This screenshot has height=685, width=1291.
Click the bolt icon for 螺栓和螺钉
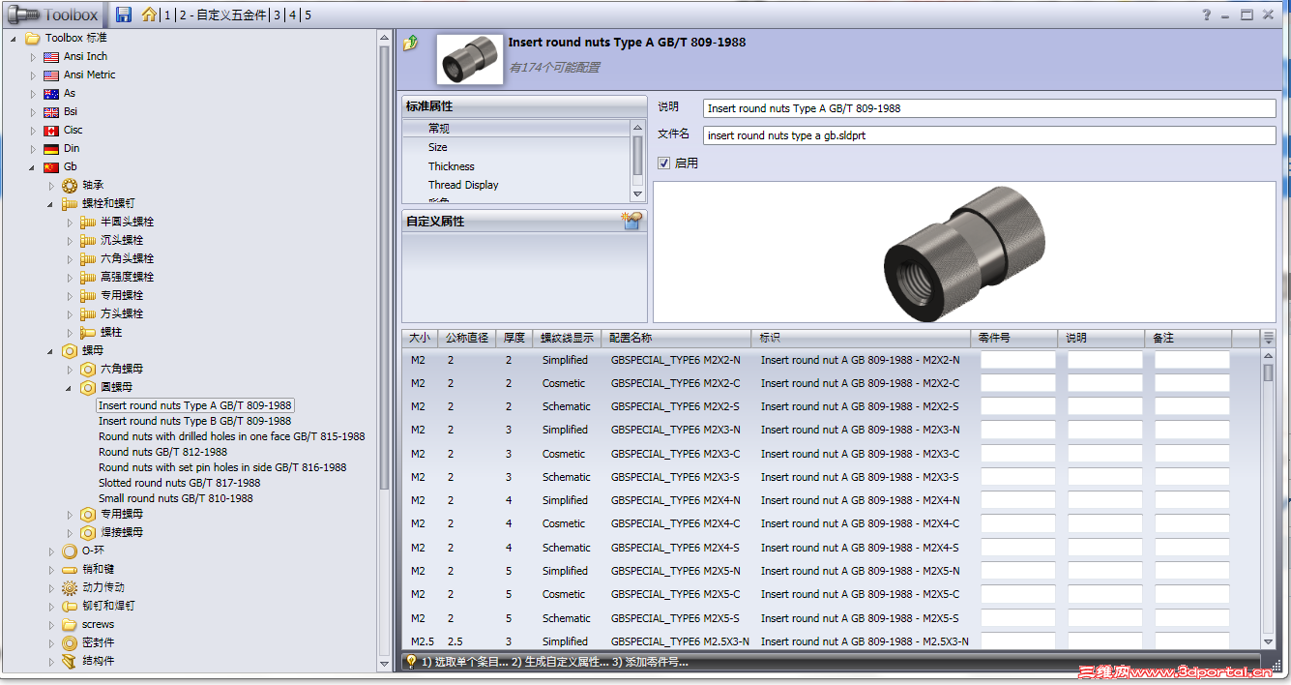70,203
